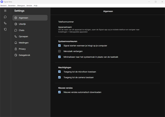Go to the Uiterlijk settings page
The height and width of the screenshot is (117, 165).
point(30,24)
